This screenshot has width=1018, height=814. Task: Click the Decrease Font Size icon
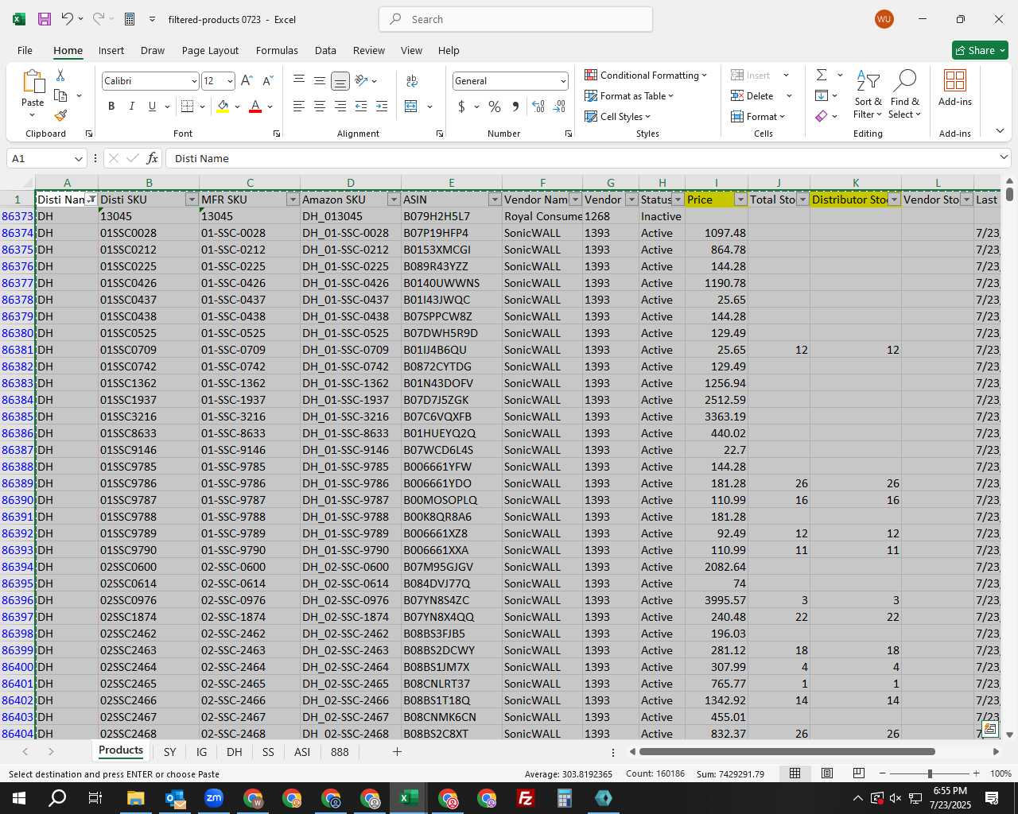pos(267,81)
